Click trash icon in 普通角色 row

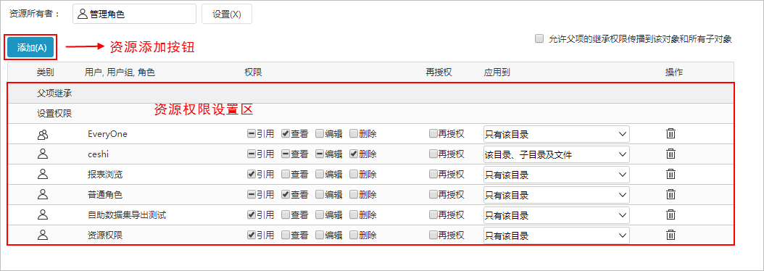coord(670,194)
